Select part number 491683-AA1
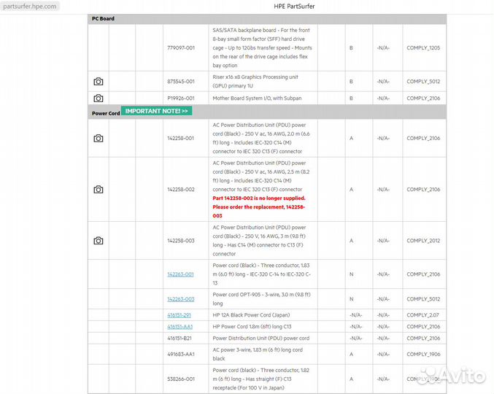The image size is (494, 394). click(181, 355)
